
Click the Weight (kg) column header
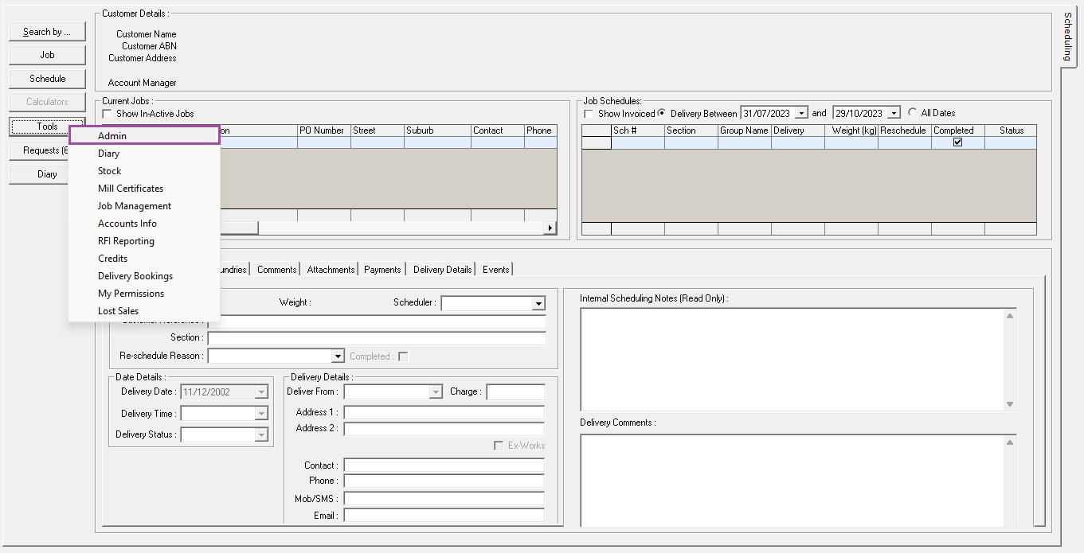[851, 130]
